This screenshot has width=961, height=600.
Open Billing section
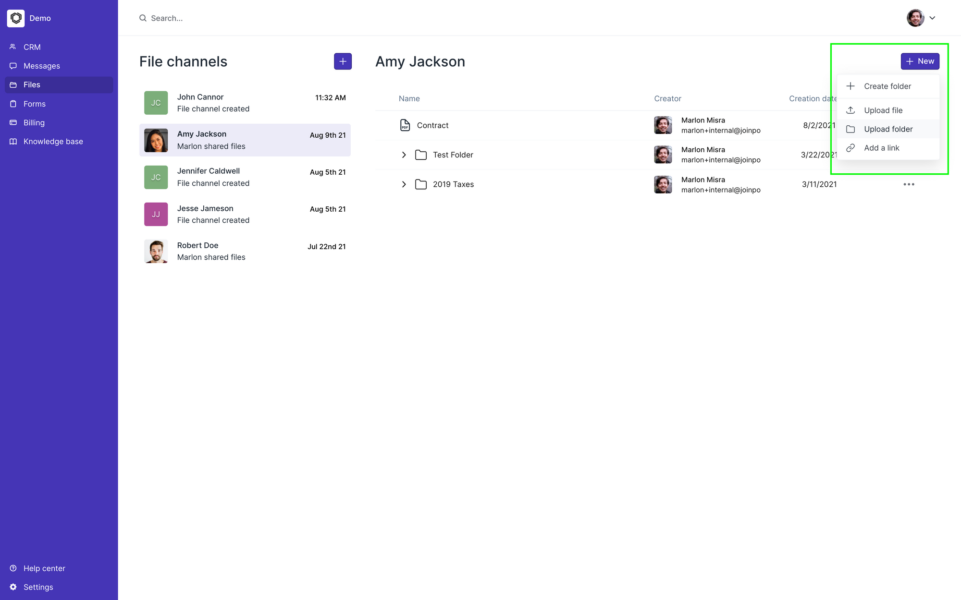pos(34,122)
